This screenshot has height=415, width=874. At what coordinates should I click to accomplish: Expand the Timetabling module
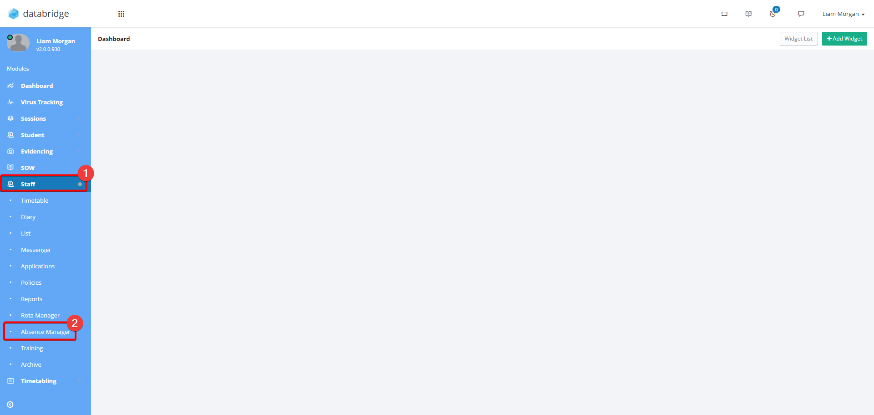[45, 381]
